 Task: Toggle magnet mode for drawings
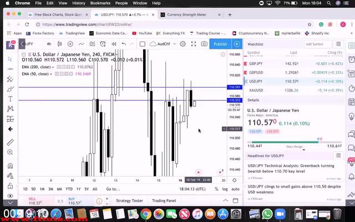pyautogui.click(x=10, y=166)
